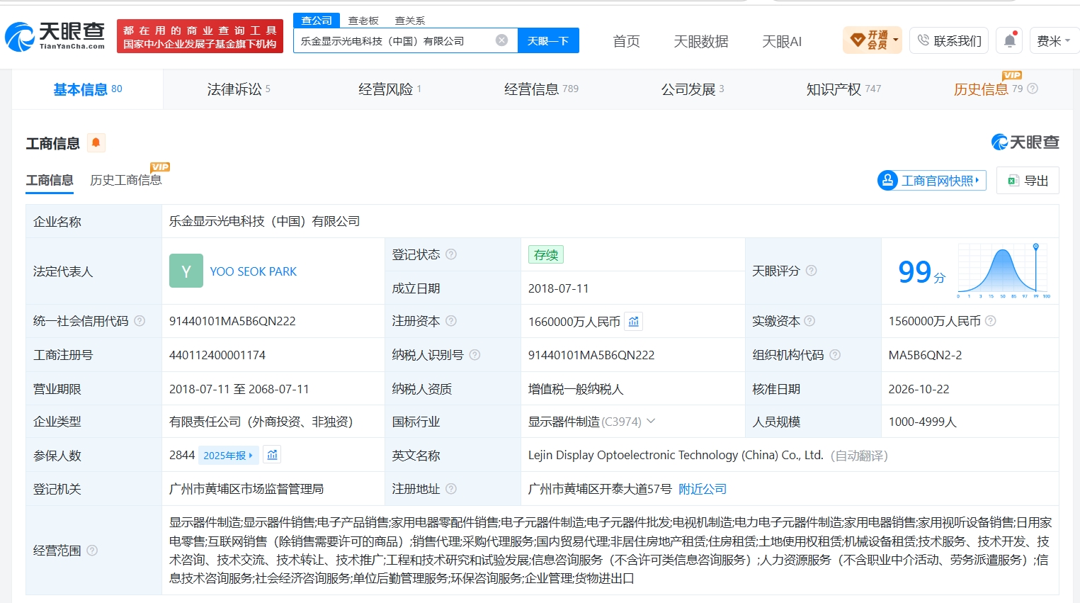Click 附近公司 link
This screenshot has width=1080, height=603.
click(703, 489)
